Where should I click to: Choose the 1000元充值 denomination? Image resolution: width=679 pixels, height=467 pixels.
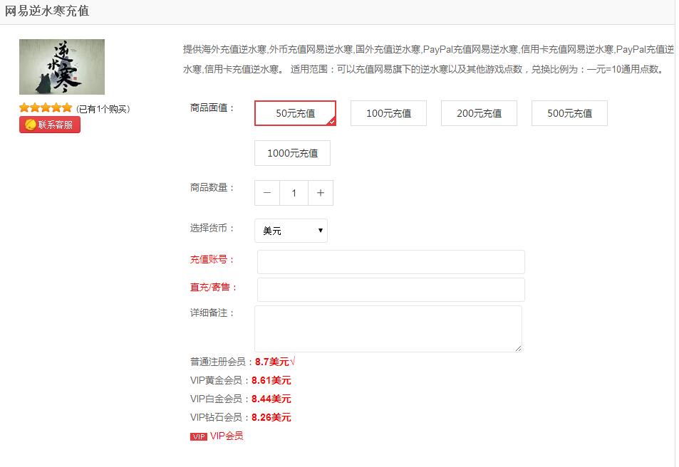[x=292, y=153]
